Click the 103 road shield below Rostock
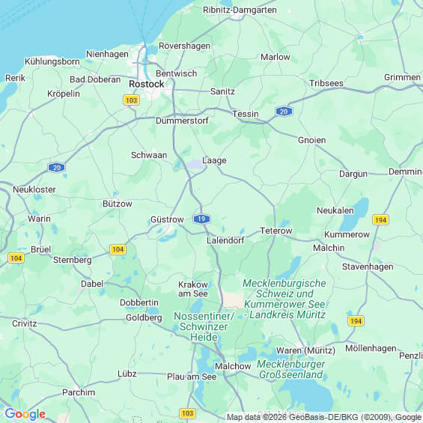 tap(131, 100)
